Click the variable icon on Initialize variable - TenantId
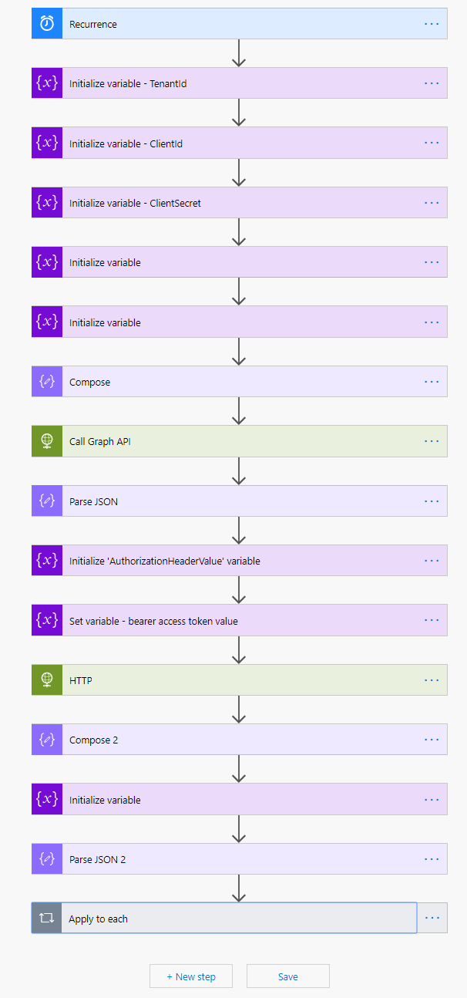Image resolution: width=467 pixels, height=998 pixels. (x=46, y=83)
